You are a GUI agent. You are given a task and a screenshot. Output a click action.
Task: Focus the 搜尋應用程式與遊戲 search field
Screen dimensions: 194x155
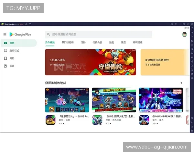99,34
